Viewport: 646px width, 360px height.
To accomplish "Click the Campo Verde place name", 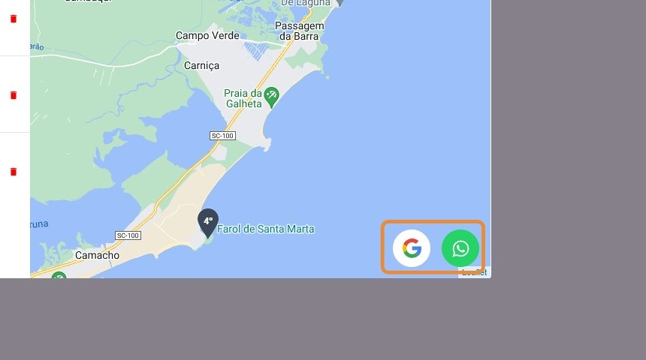I will (x=207, y=36).
